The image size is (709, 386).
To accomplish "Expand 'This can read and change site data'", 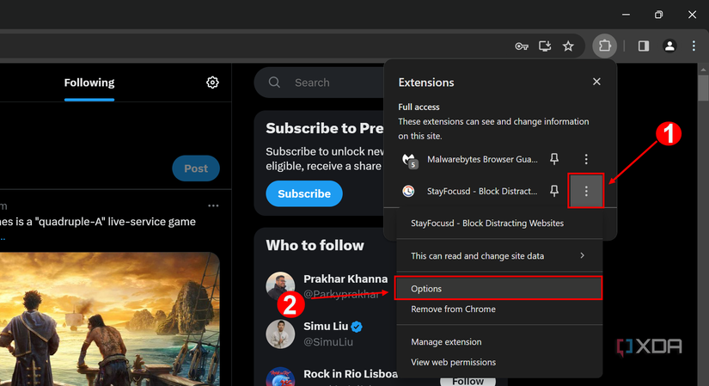I will point(499,255).
